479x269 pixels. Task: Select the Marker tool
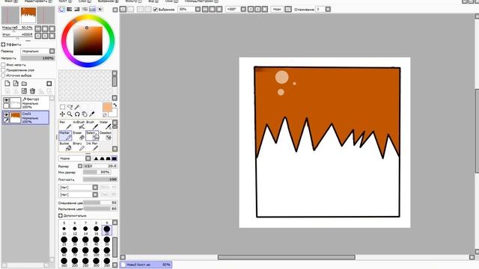[x=65, y=136]
